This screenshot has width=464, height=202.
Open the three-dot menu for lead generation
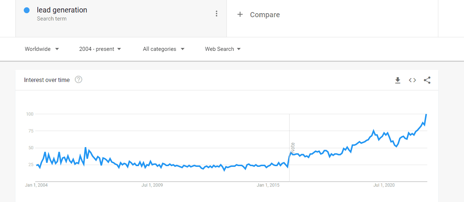(217, 14)
